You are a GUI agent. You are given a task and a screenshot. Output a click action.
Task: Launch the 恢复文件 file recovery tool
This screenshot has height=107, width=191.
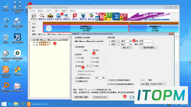[50, 17]
